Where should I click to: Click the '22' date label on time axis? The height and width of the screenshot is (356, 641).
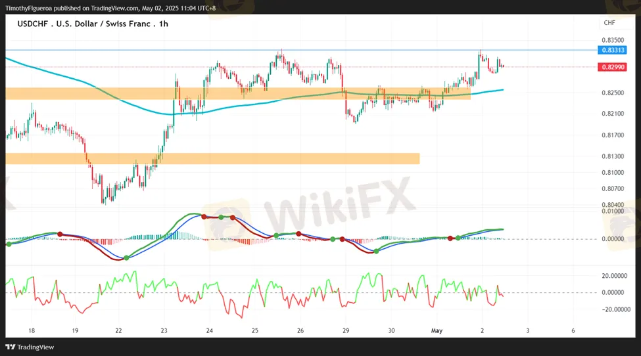tap(119, 331)
